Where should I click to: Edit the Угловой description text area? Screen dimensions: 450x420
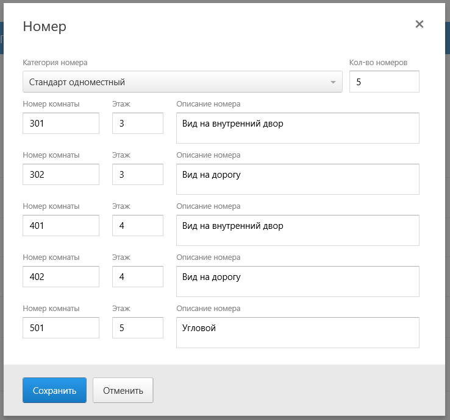coord(298,332)
